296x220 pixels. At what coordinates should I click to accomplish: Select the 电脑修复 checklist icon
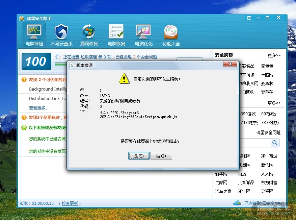tap(116, 34)
